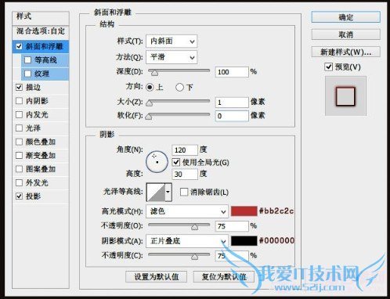The height and width of the screenshot is (299, 390).
Task: Click the highlight 不透明度(O) slider handle
Action: [194, 227]
